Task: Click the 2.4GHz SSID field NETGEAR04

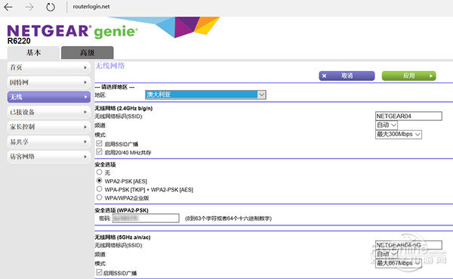Action: coord(408,116)
